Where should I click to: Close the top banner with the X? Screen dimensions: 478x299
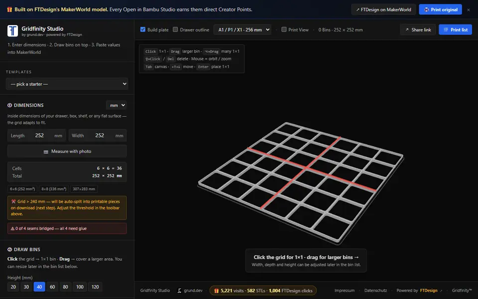coord(469,10)
